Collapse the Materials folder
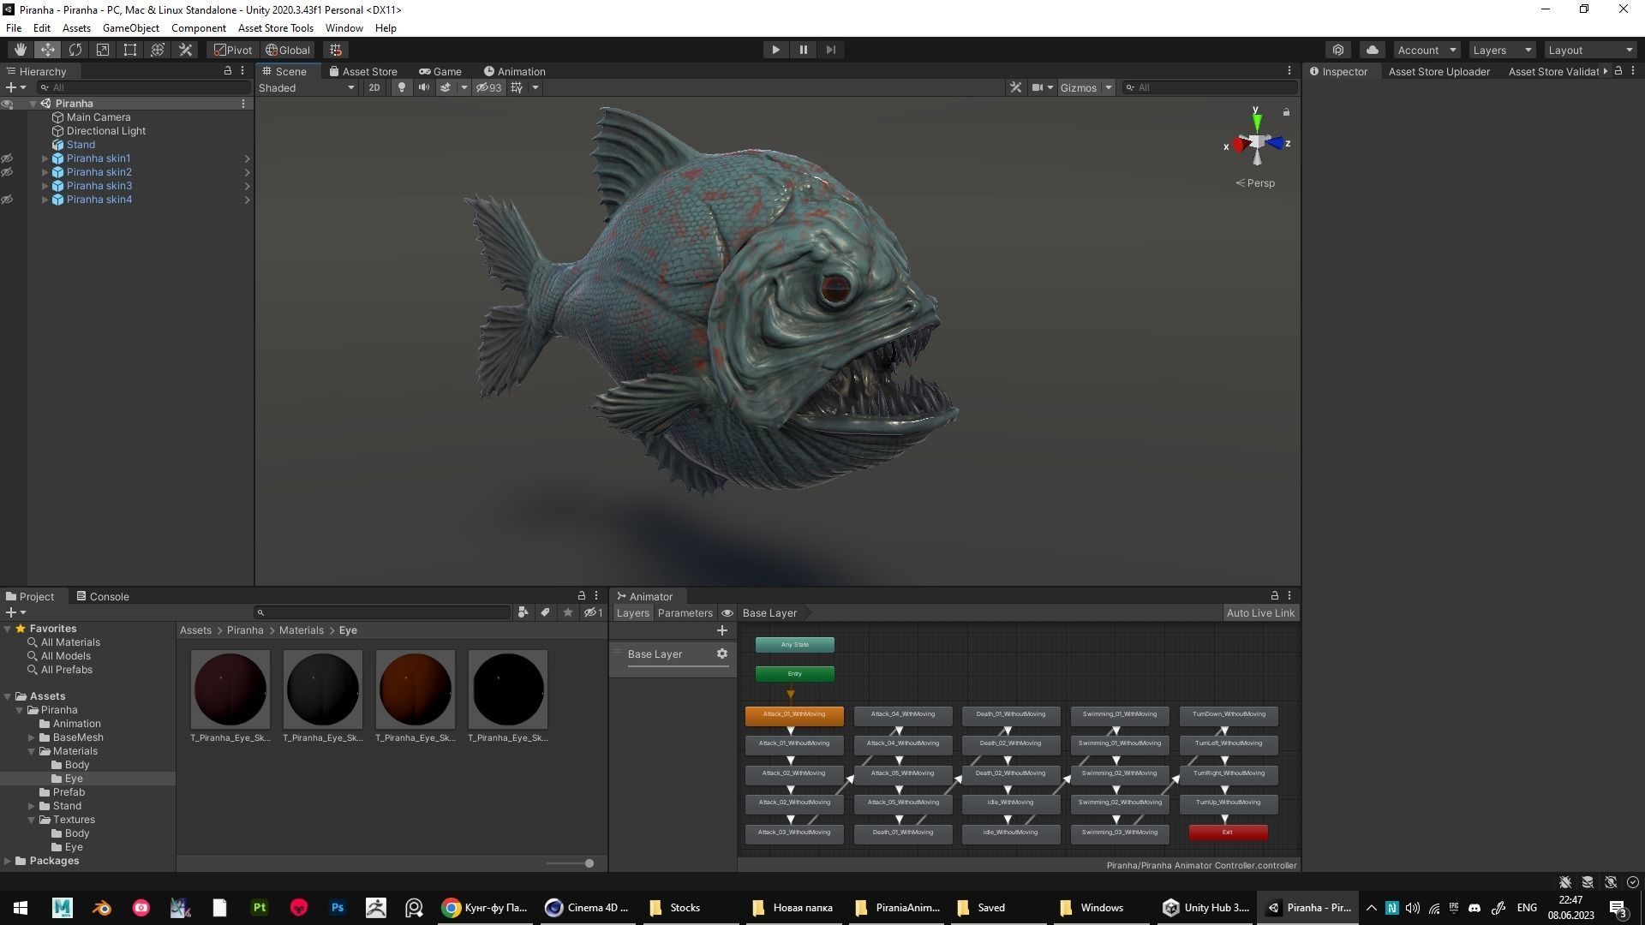The image size is (1645, 925). (x=32, y=751)
